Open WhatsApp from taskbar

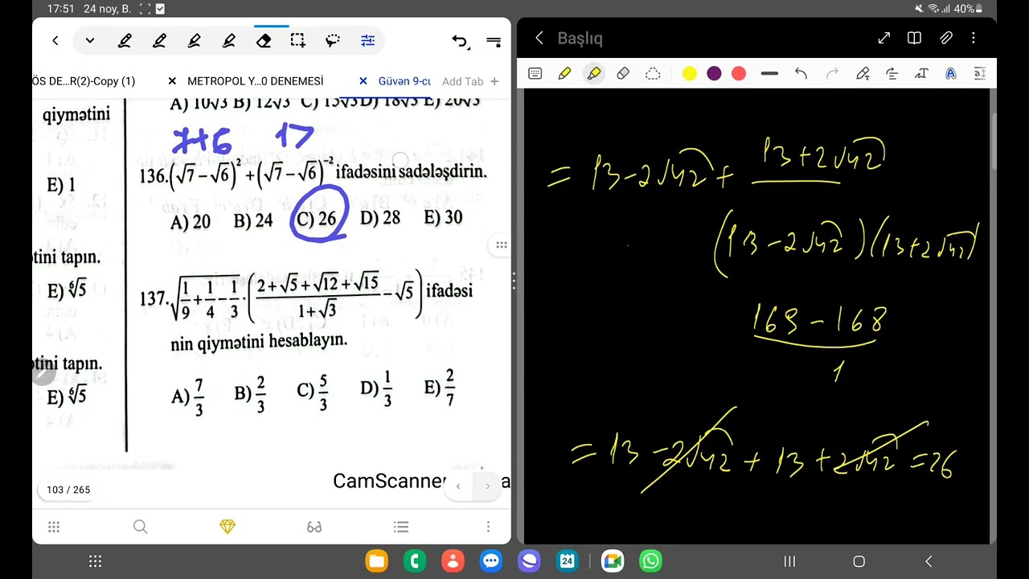(651, 561)
